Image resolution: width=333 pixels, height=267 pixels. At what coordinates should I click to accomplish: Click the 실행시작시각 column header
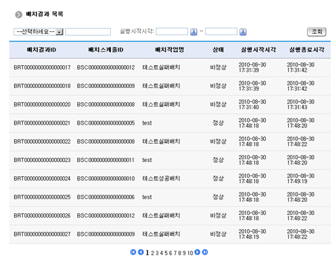[x=259, y=49]
